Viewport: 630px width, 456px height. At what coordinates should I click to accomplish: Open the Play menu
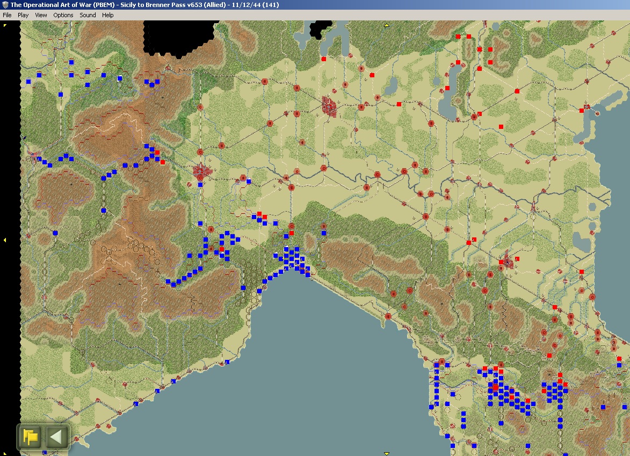point(23,15)
